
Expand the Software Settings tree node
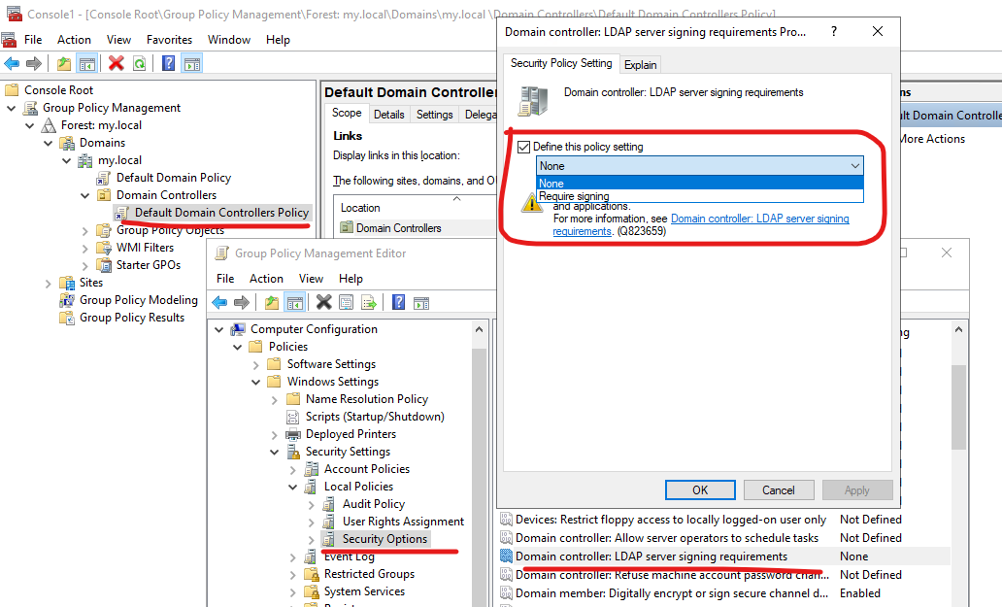click(x=256, y=364)
